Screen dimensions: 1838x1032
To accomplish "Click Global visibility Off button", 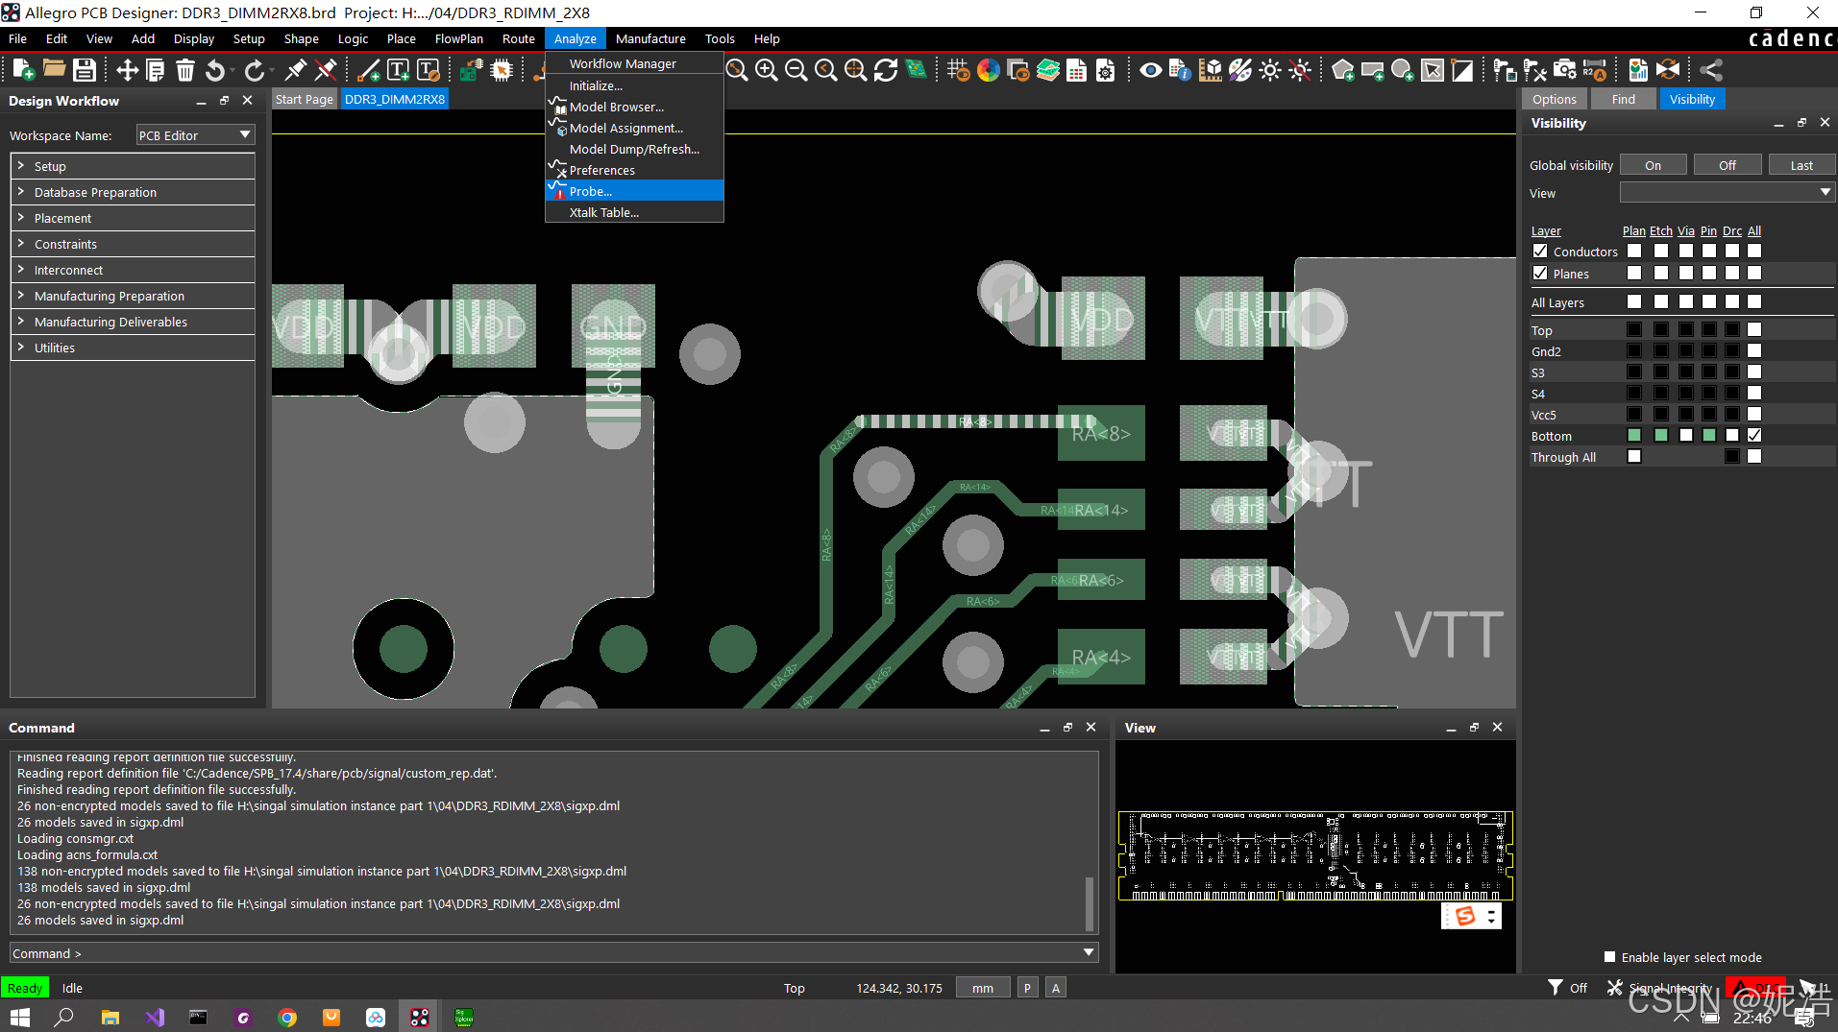I will [1728, 165].
